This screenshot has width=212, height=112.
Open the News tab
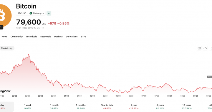(x=4, y=37)
